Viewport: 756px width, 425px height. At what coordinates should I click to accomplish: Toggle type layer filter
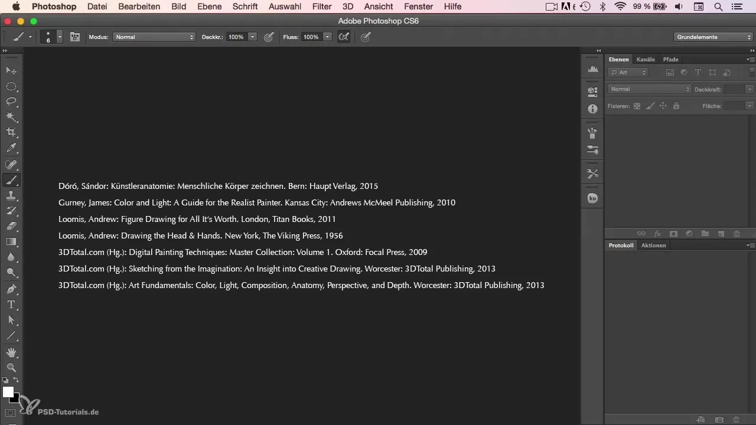coord(698,73)
